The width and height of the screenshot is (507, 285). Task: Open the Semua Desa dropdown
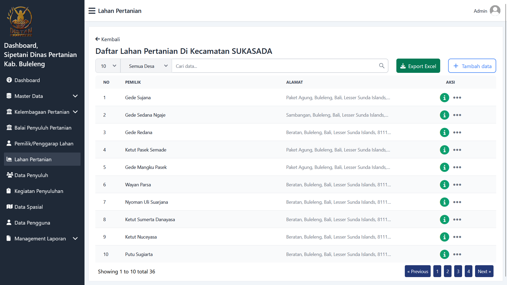tap(146, 66)
